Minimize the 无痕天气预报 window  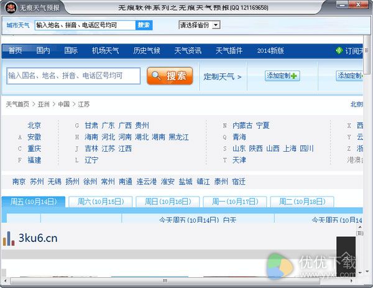click(x=343, y=4)
